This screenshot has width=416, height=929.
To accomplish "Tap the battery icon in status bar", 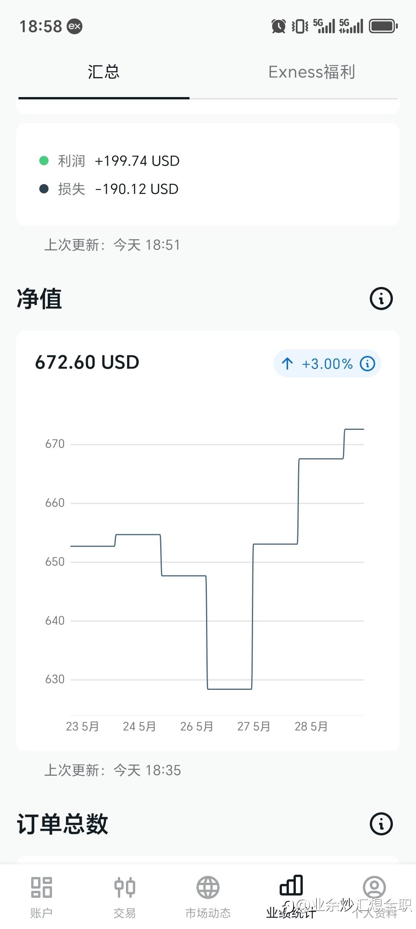I will 383,26.
